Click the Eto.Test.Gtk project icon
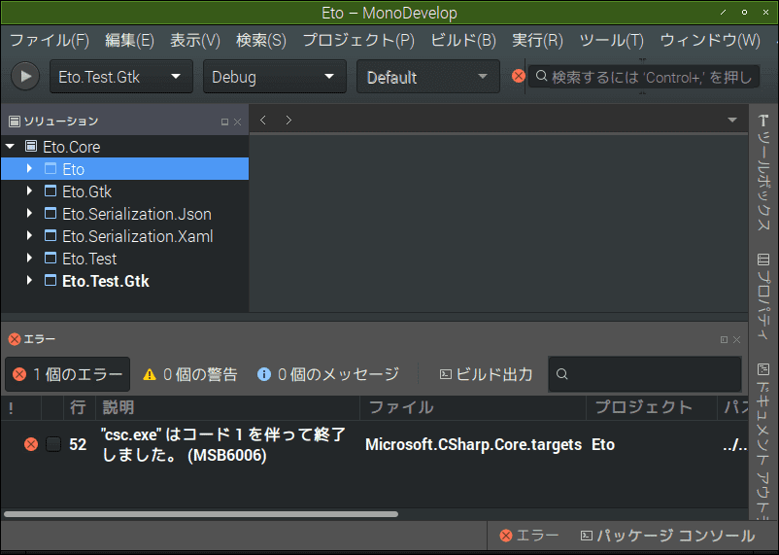 click(51, 281)
